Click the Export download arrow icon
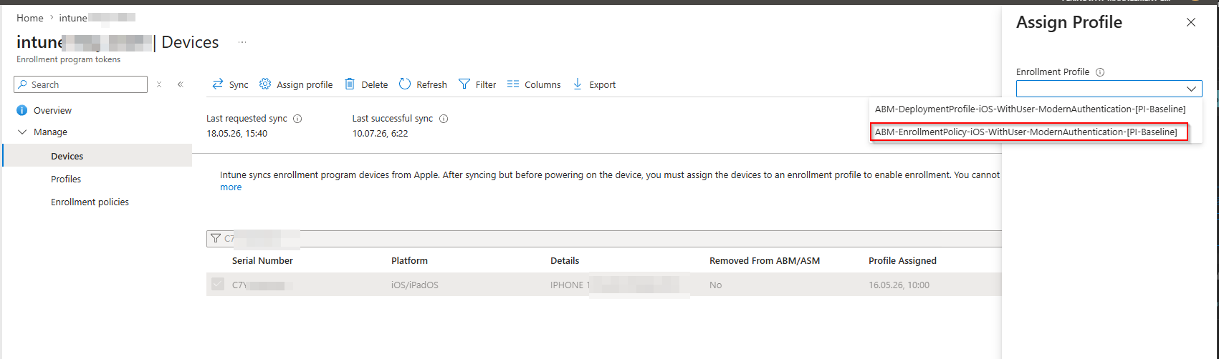The height and width of the screenshot is (359, 1219). click(x=578, y=84)
